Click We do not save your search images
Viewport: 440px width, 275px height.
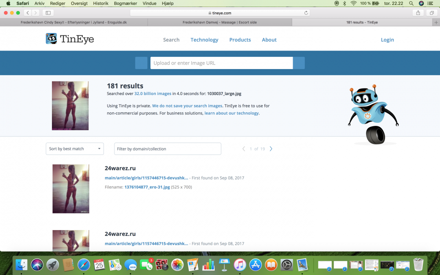(187, 106)
